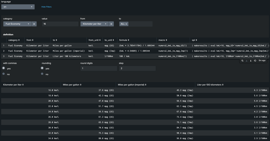Screen dimensions: 270x141
Task: Sort definition table by formula column
Action: pos(124,40)
